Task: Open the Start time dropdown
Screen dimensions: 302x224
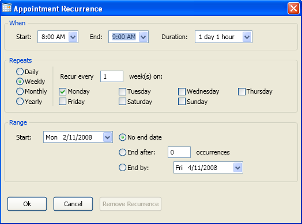Action: [73, 37]
